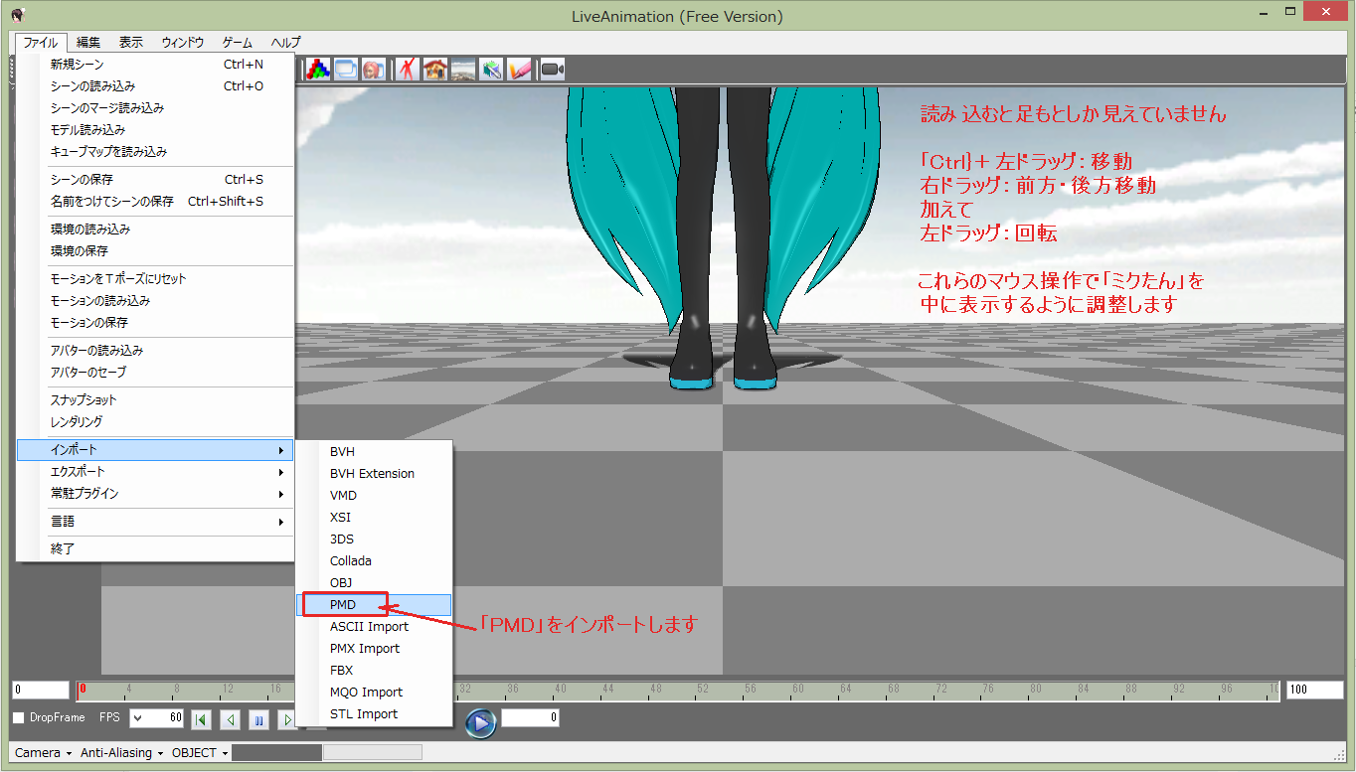Click the start frame field showing 0
1356x772 pixels.
tap(40, 690)
